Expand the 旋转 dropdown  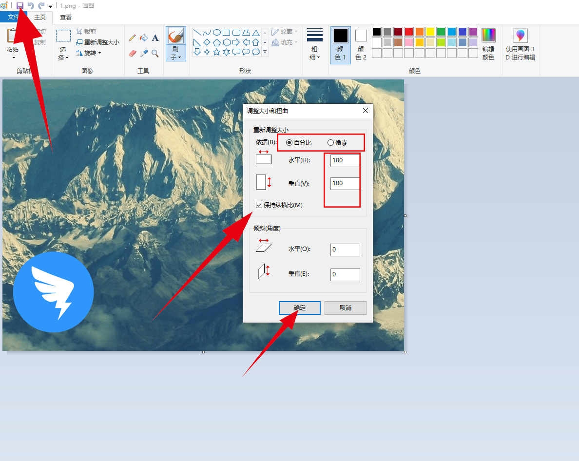click(x=89, y=53)
